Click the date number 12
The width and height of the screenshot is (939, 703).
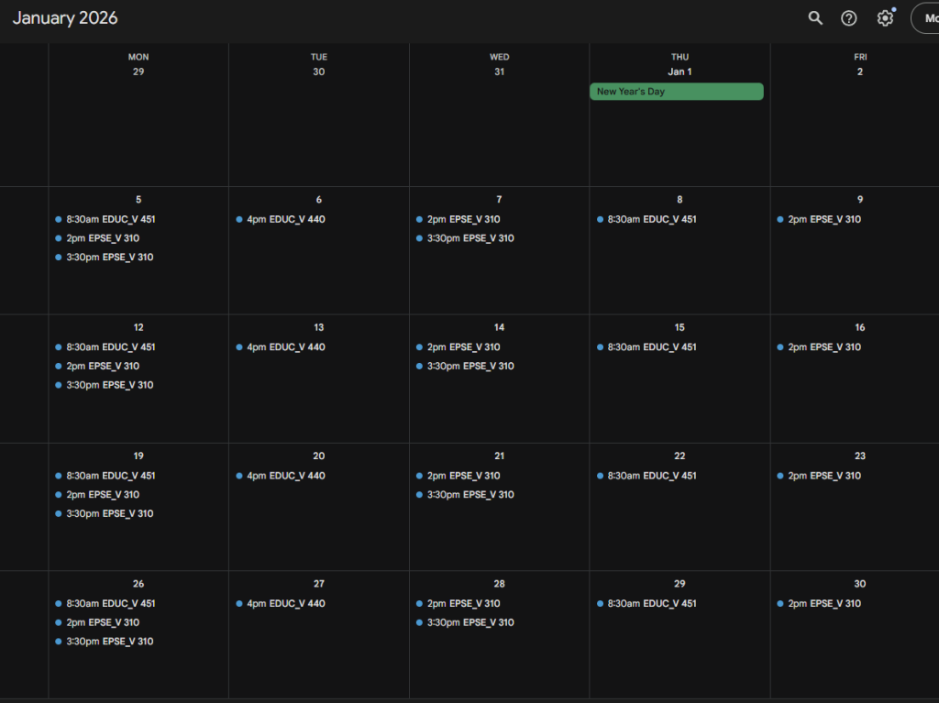pos(138,327)
